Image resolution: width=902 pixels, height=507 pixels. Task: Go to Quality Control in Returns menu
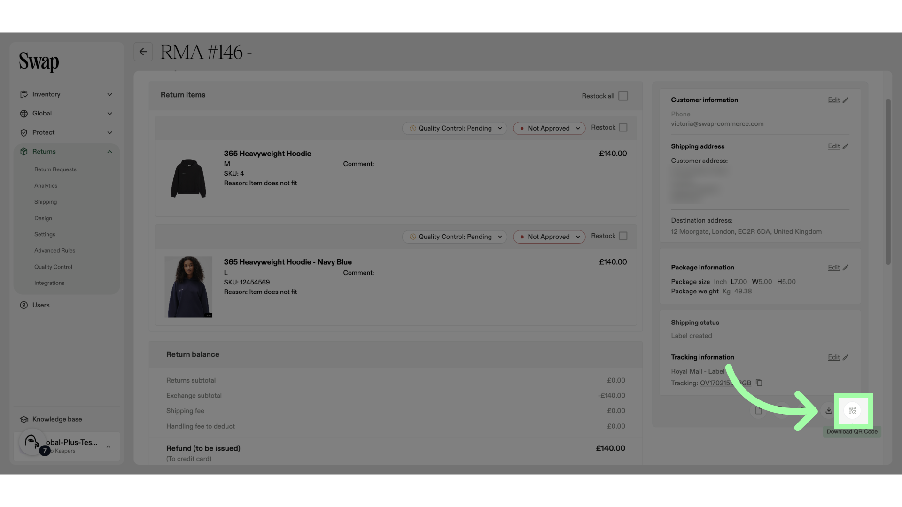click(x=53, y=267)
